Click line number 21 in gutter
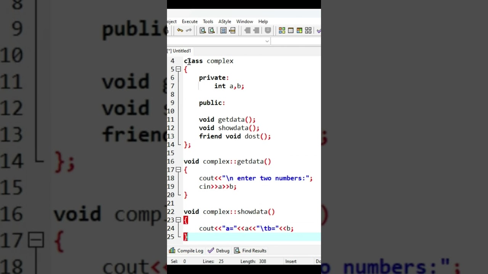 (170, 203)
